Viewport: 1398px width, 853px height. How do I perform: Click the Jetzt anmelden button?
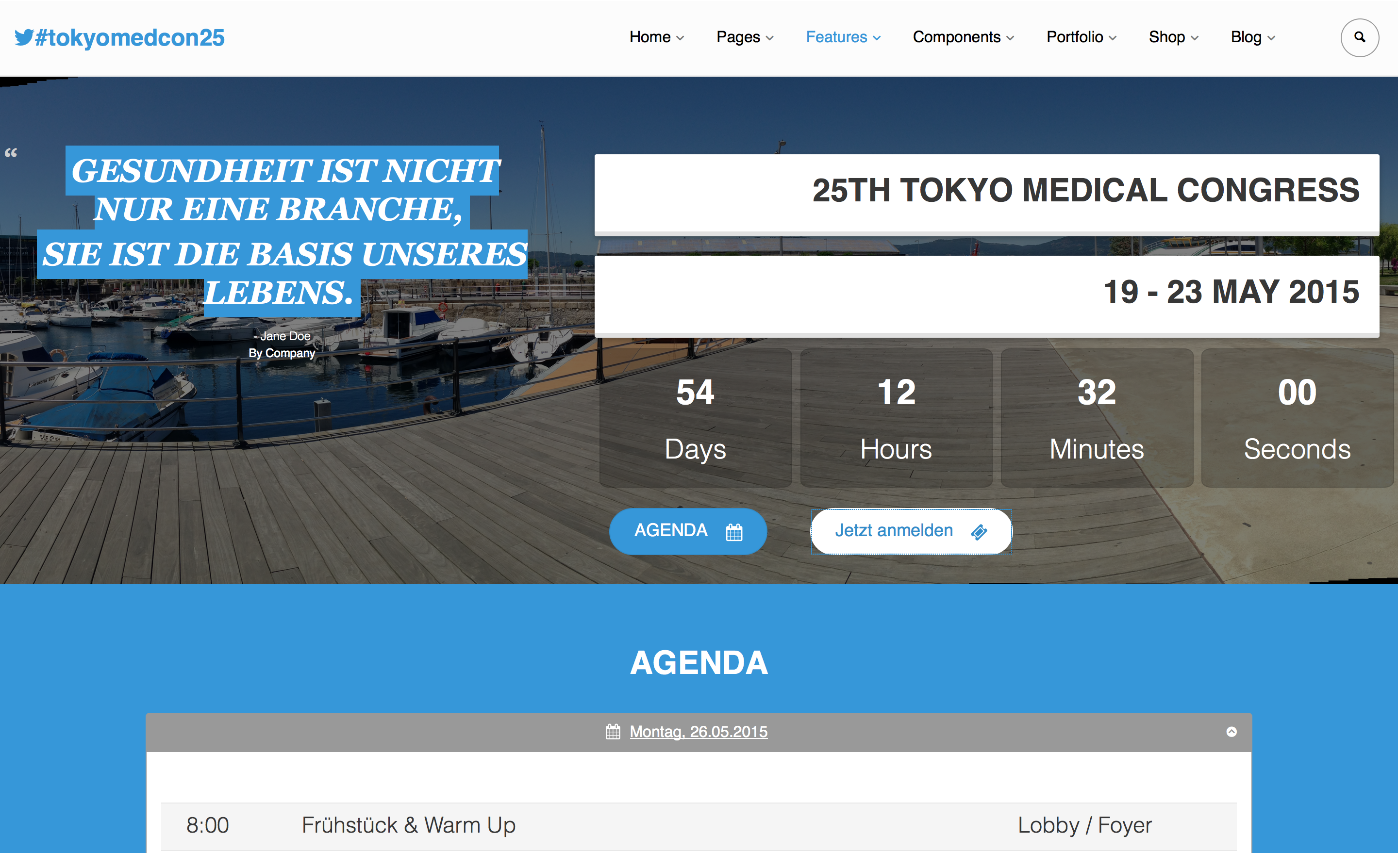tap(911, 531)
